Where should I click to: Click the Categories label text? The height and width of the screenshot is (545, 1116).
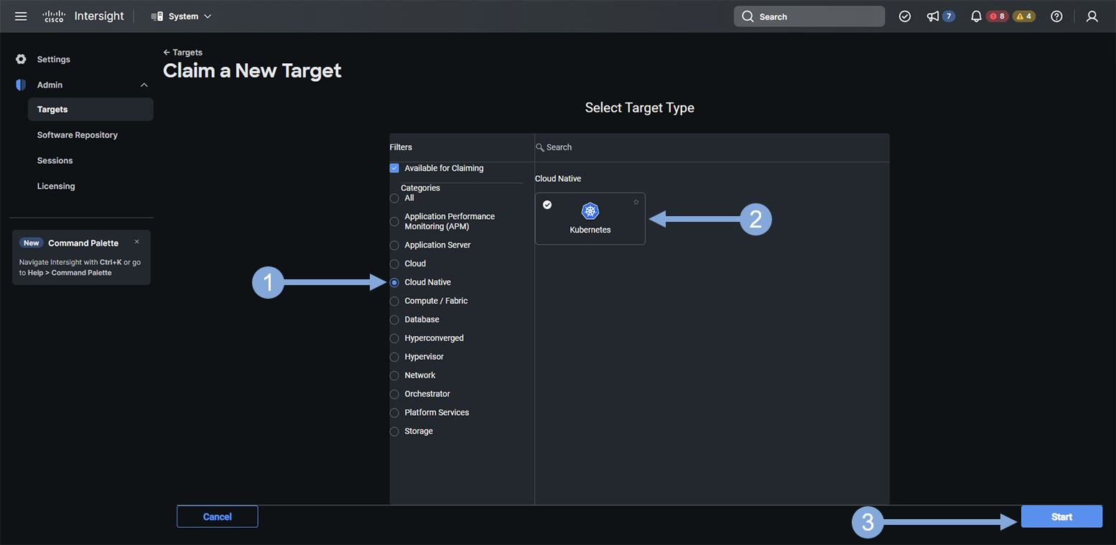(420, 188)
